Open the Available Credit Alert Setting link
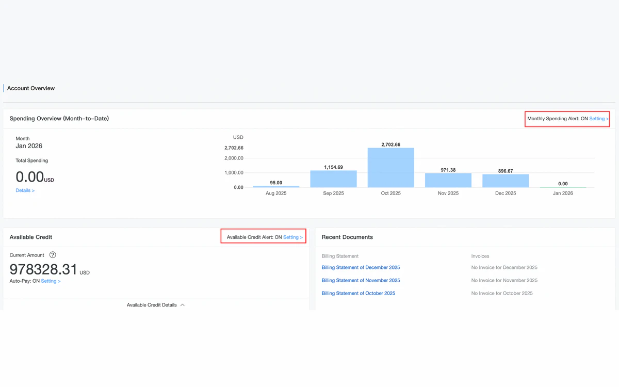The width and height of the screenshot is (619, 387). pyautogui.click(x=293, y=237)
